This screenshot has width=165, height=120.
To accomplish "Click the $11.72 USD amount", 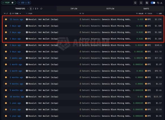I will [158, 52].
